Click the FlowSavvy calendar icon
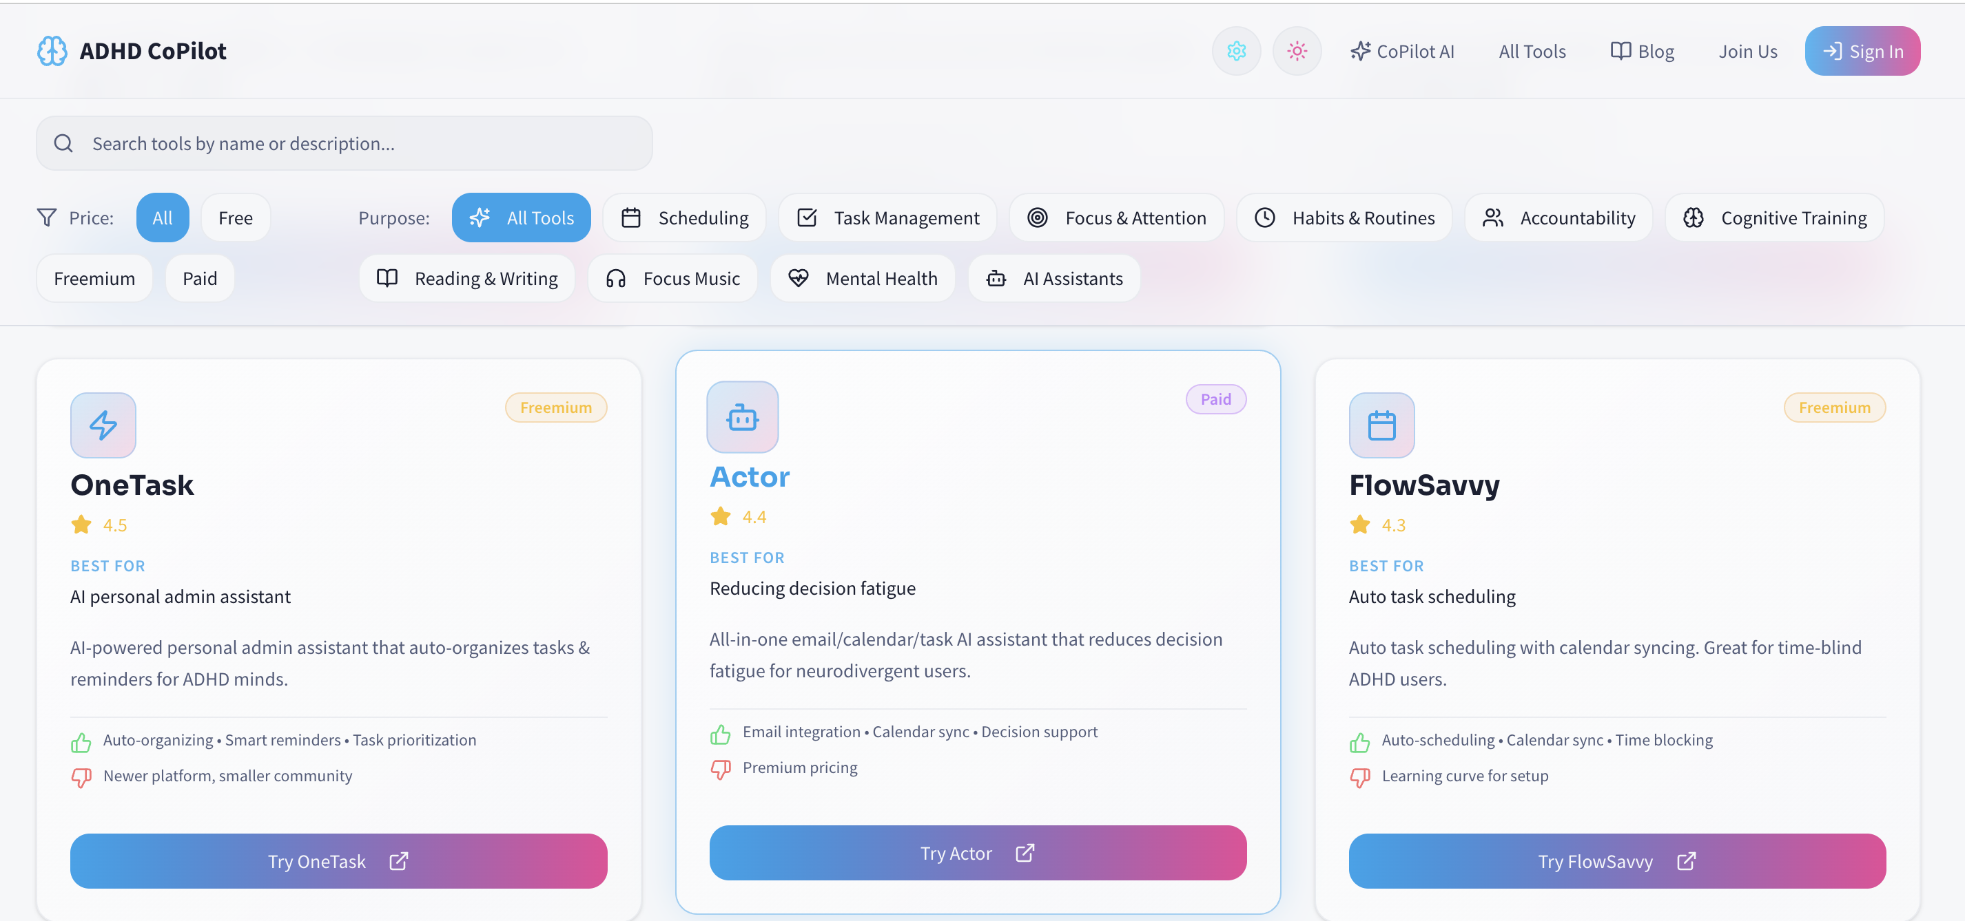 click(1381, 425)
